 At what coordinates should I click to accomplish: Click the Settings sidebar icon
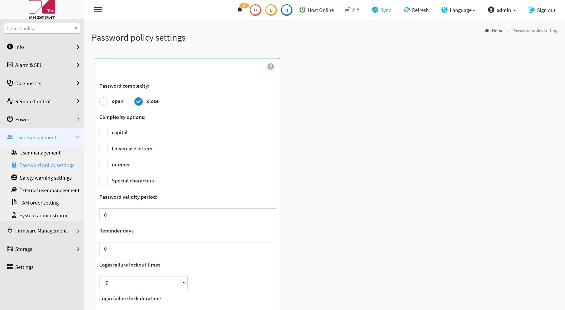pyautogui.click(x=10, y=267)
